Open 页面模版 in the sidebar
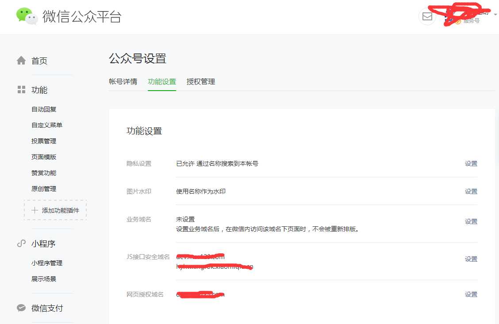Viewport: 499px width, 324px height. 44,157
